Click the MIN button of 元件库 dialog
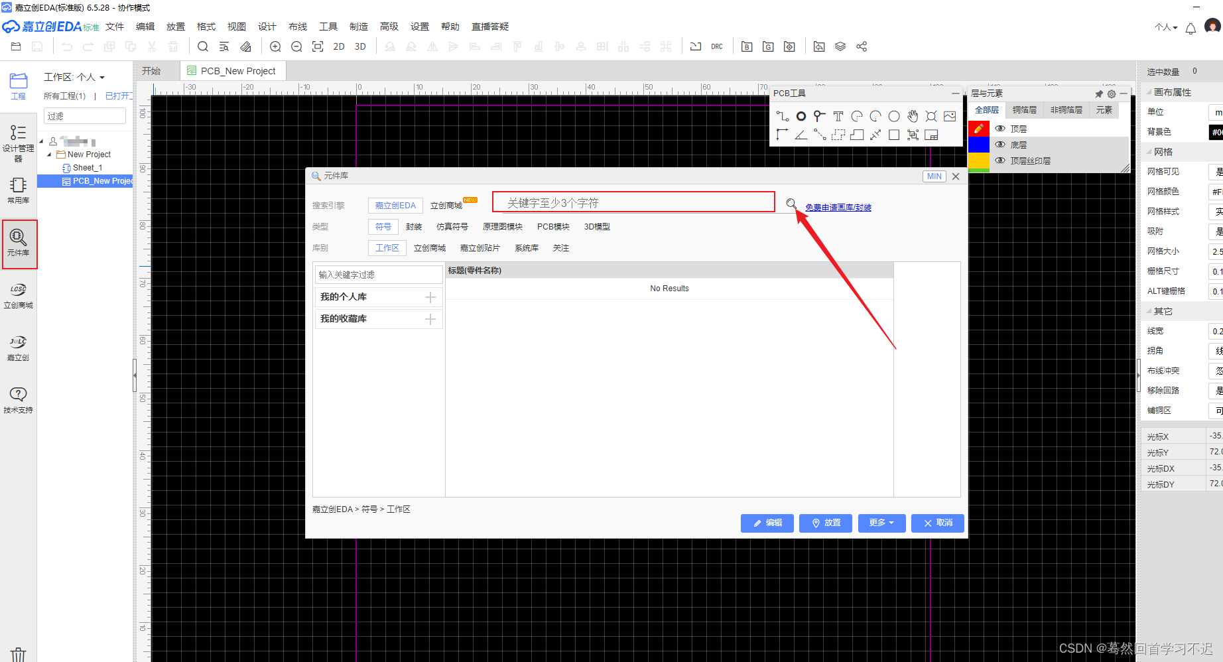Viewport: 1223px width, 662px height. click(x=934, y=176)
